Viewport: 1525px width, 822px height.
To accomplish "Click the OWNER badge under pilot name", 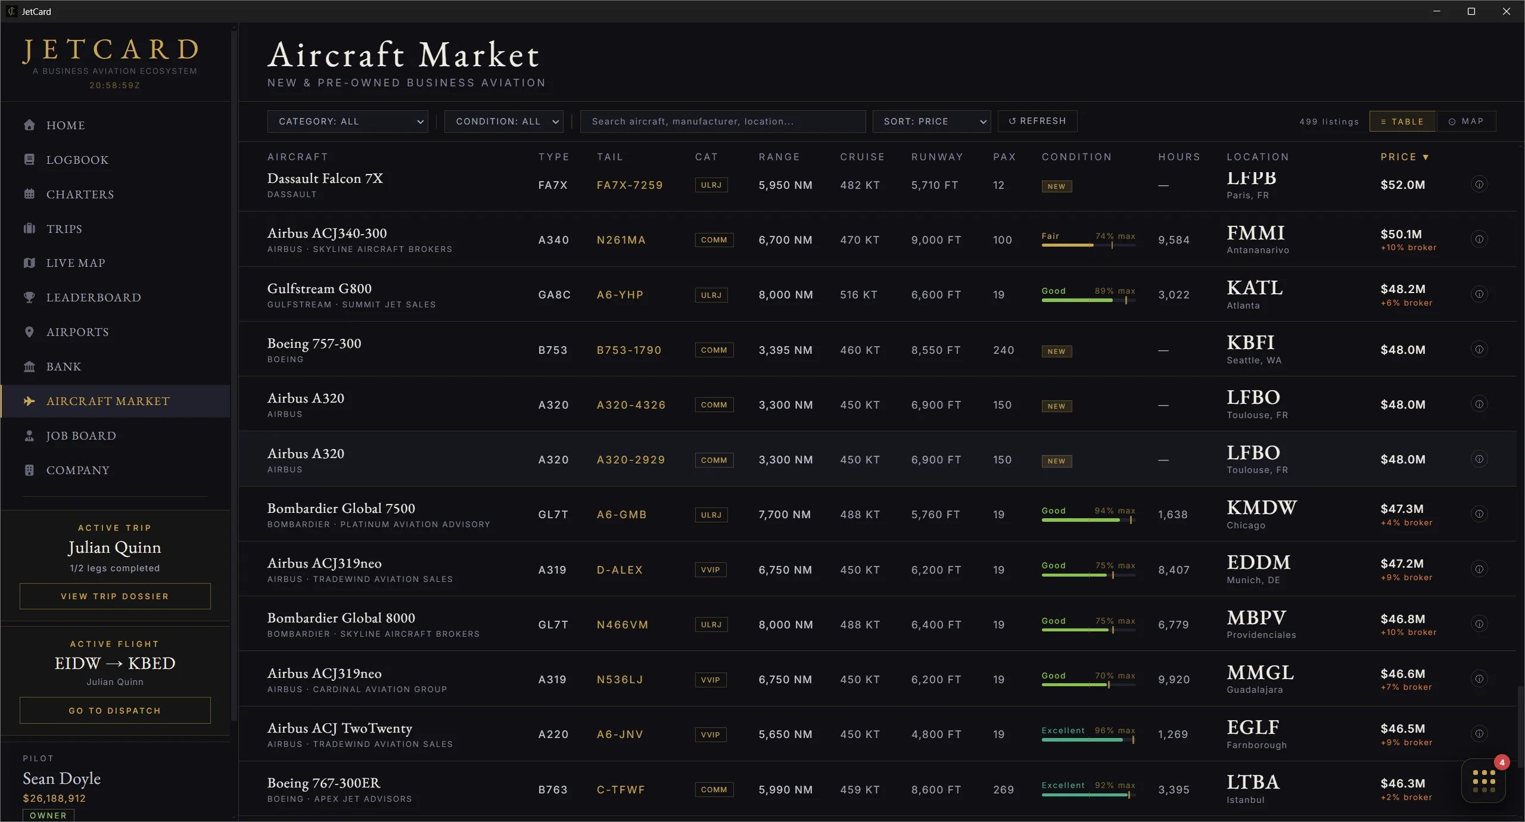I will click(x=48, y=815).
